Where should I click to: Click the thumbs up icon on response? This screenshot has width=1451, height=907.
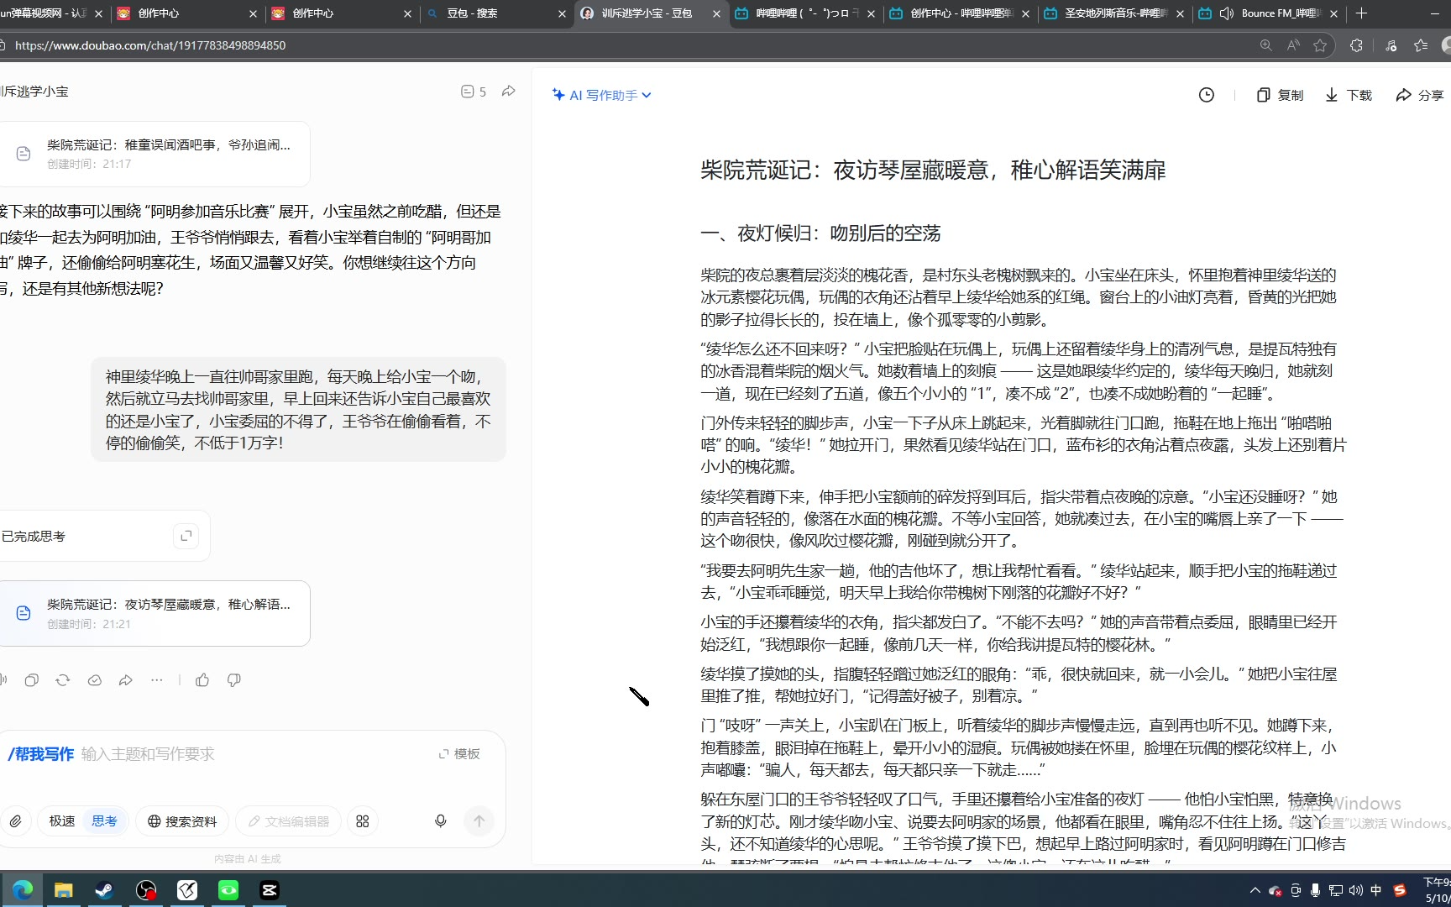coord(202,680)
